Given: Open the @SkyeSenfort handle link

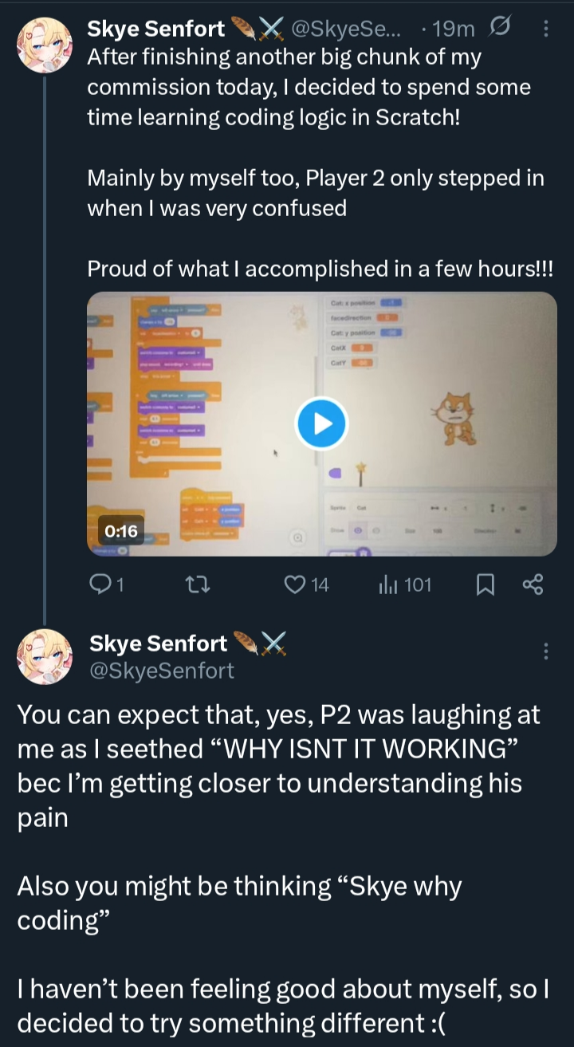Looking at the screenshot, I should [x=162, y=671].
